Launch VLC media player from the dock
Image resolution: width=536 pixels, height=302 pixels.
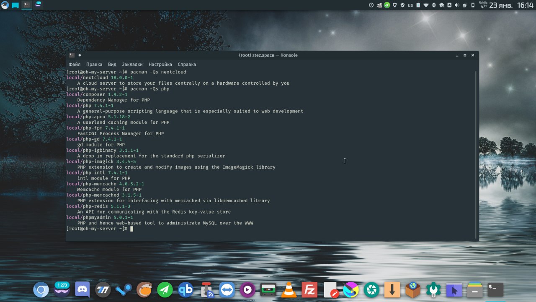click(x=289, y=290)
